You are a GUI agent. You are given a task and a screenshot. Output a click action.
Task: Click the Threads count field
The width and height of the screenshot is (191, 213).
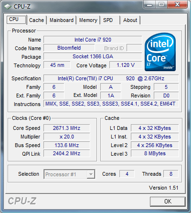171,174
